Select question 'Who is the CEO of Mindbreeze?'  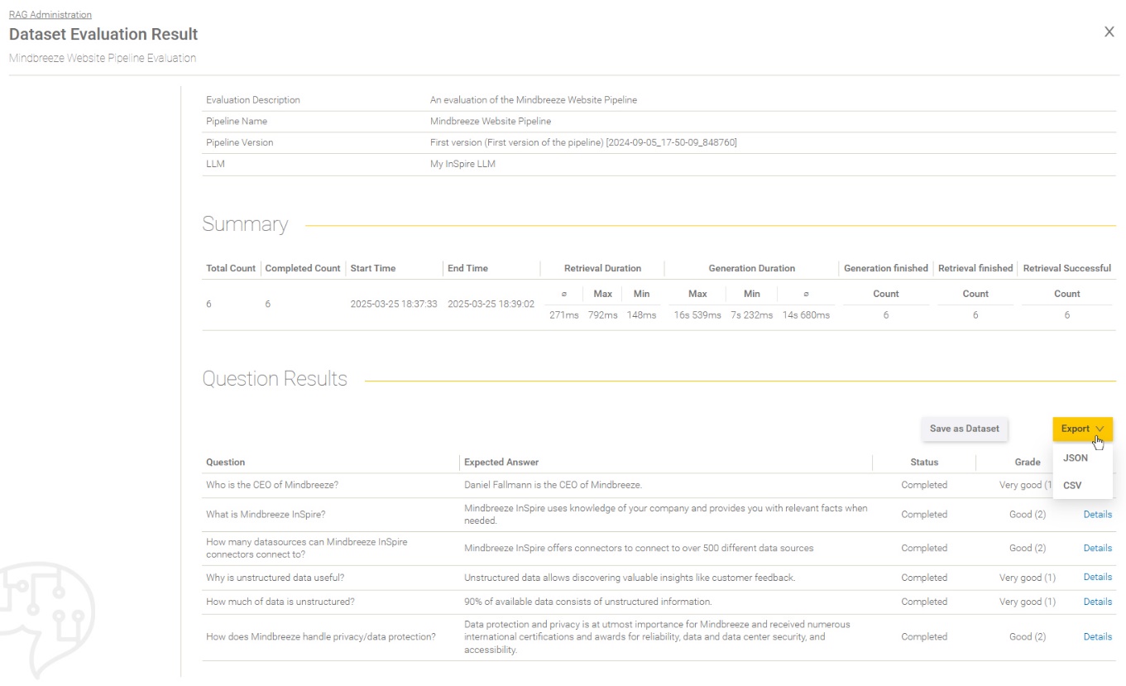click(x=272, y=485)
